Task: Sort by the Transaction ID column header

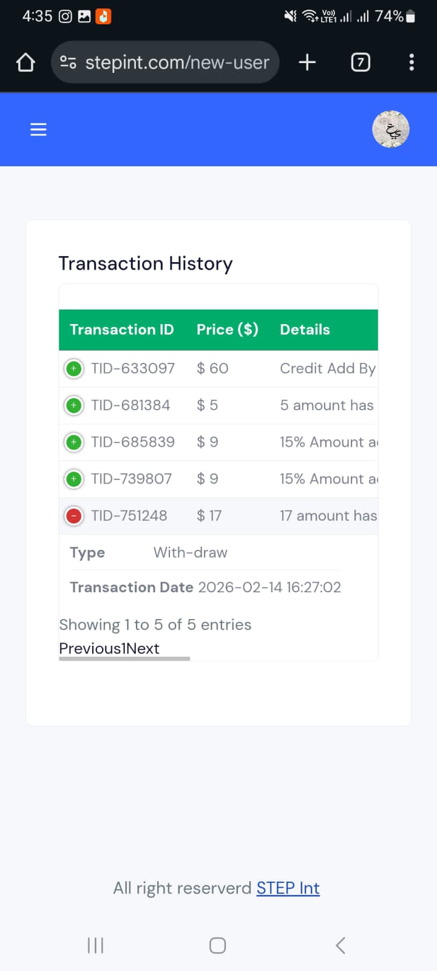Action: (121, 330)
